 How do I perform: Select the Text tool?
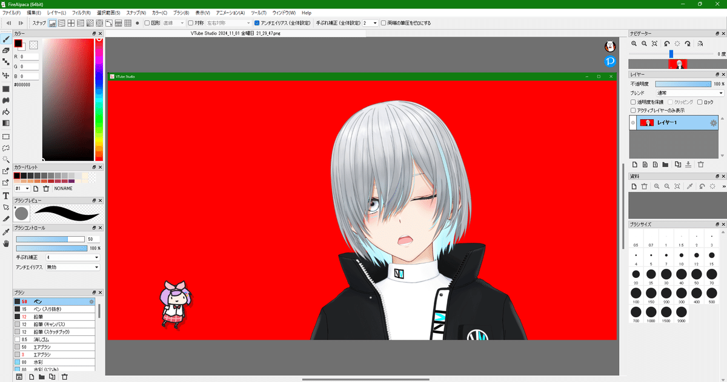[5, 196]
